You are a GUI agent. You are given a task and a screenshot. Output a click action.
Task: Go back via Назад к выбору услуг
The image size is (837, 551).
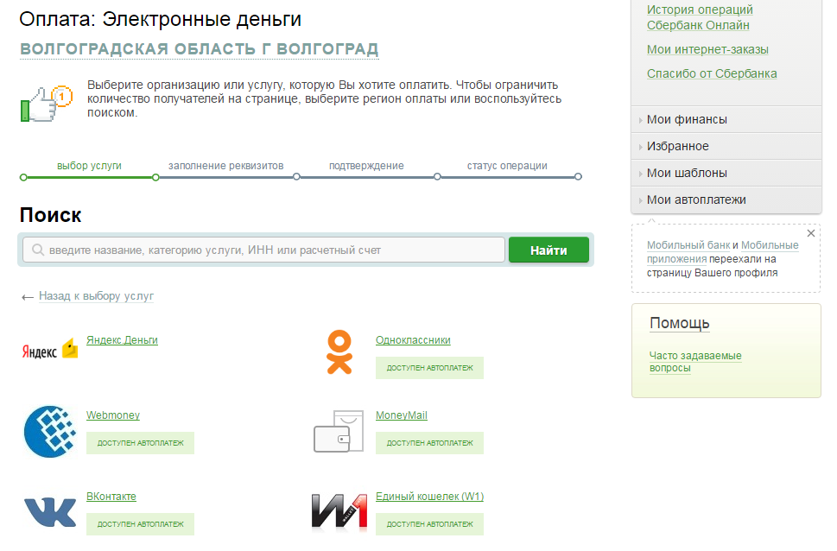pos(96,296)
